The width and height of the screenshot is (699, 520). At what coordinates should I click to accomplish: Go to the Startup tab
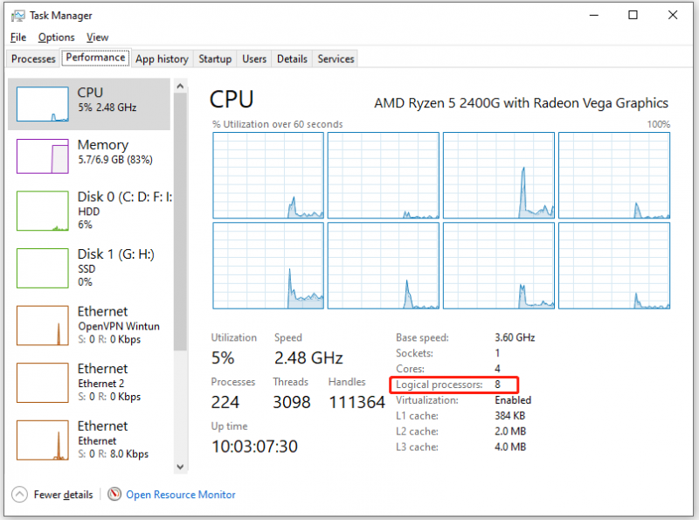tap(215, 59)
